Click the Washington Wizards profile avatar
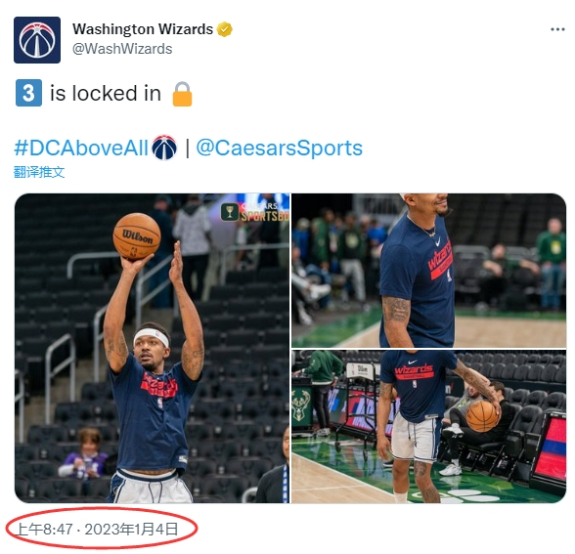This screenshot has height=554, width=575. (37, 40)
